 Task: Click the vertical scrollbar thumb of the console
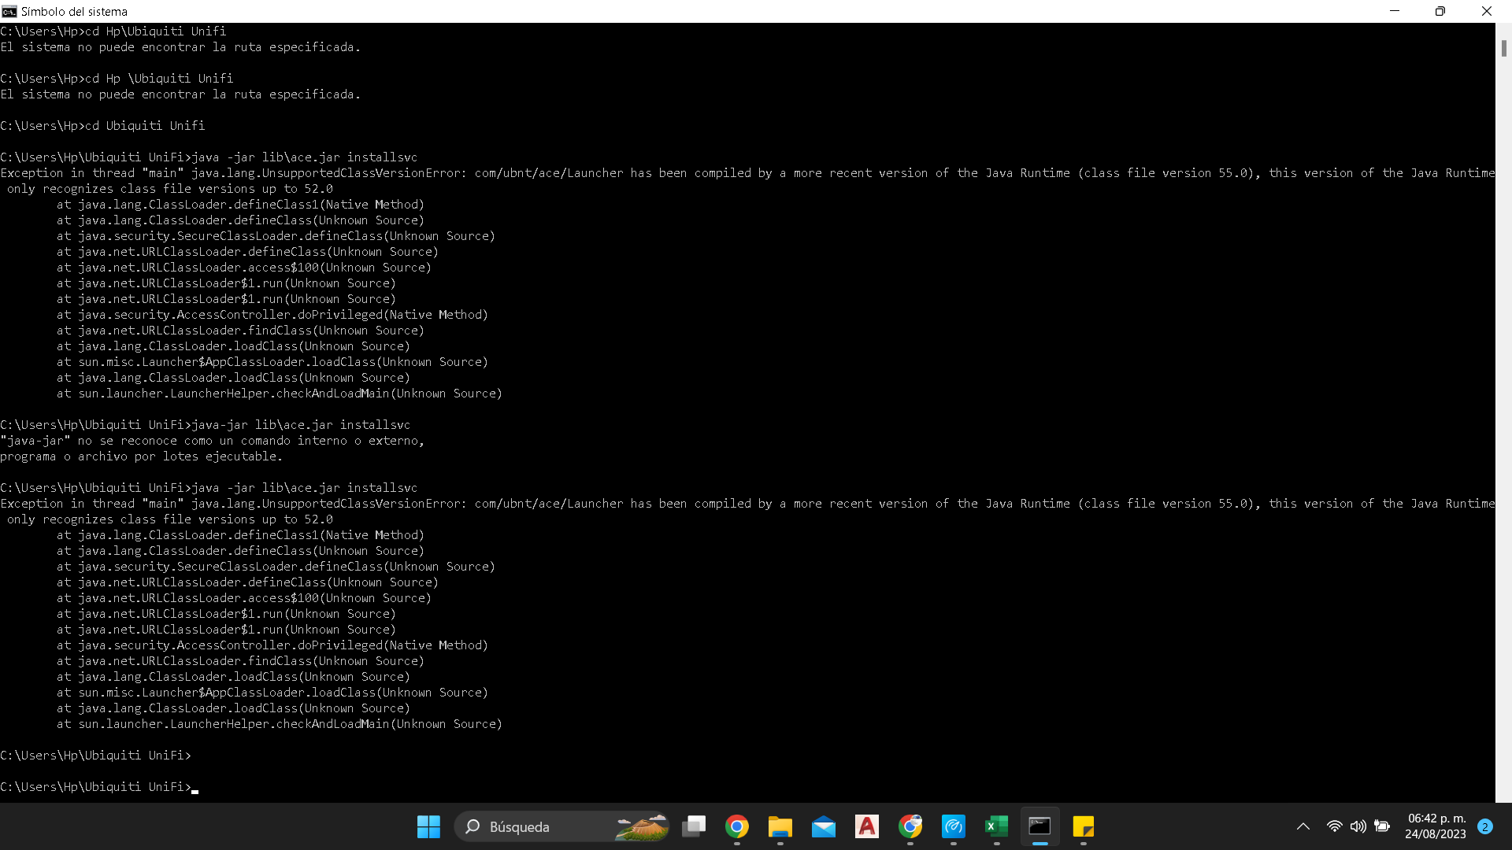pyautogui.click(x=1503, y=48)
